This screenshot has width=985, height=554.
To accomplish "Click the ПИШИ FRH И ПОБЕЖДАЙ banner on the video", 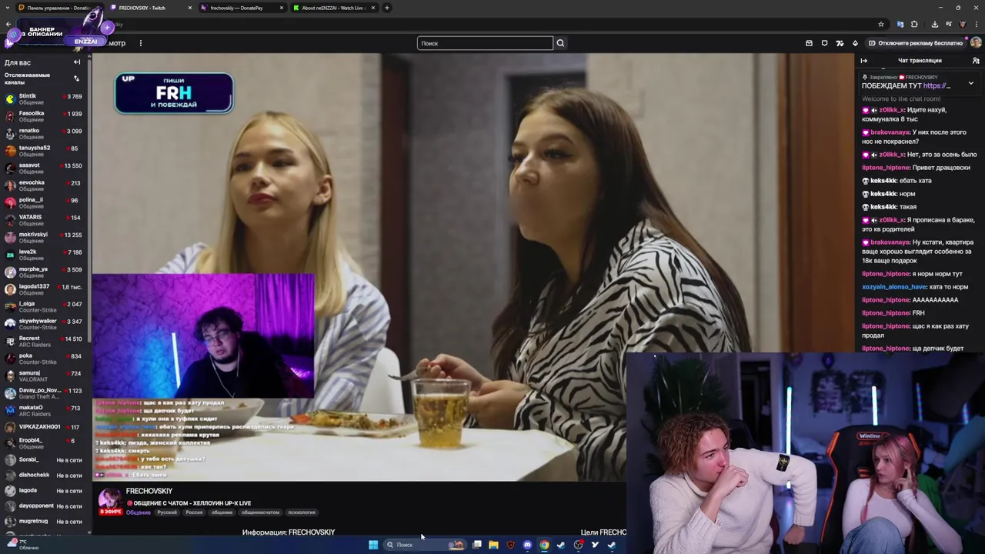I will tap(174, 93).
